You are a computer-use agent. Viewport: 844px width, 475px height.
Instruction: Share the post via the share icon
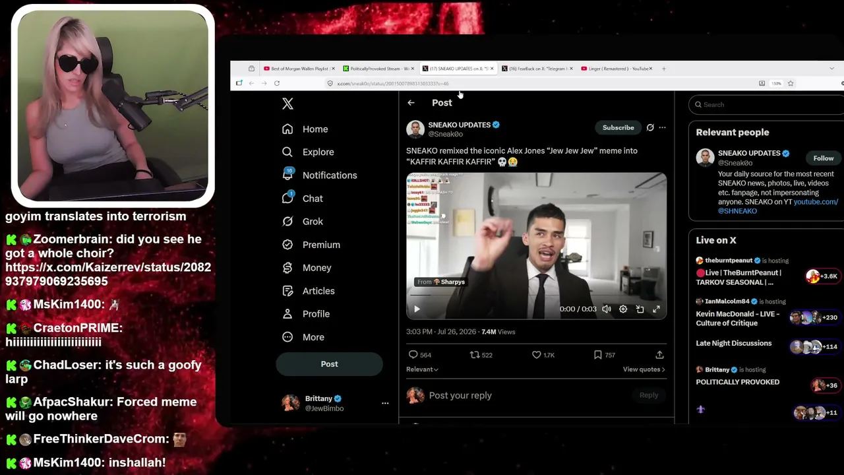point(659,355)
